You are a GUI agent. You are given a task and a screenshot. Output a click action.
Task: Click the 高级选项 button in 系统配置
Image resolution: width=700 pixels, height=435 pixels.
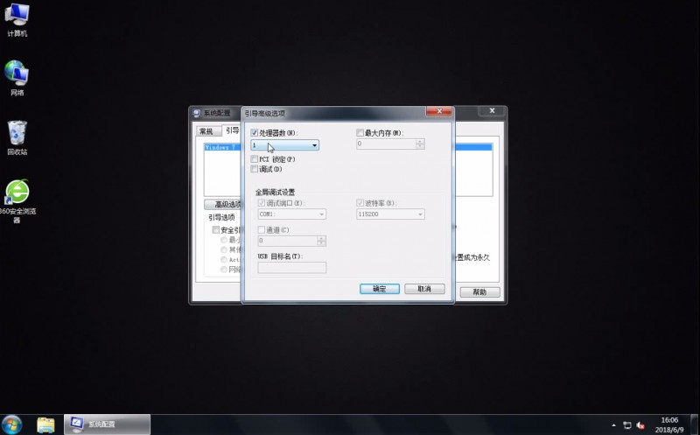pyautogui.click(x=223, y=205)
